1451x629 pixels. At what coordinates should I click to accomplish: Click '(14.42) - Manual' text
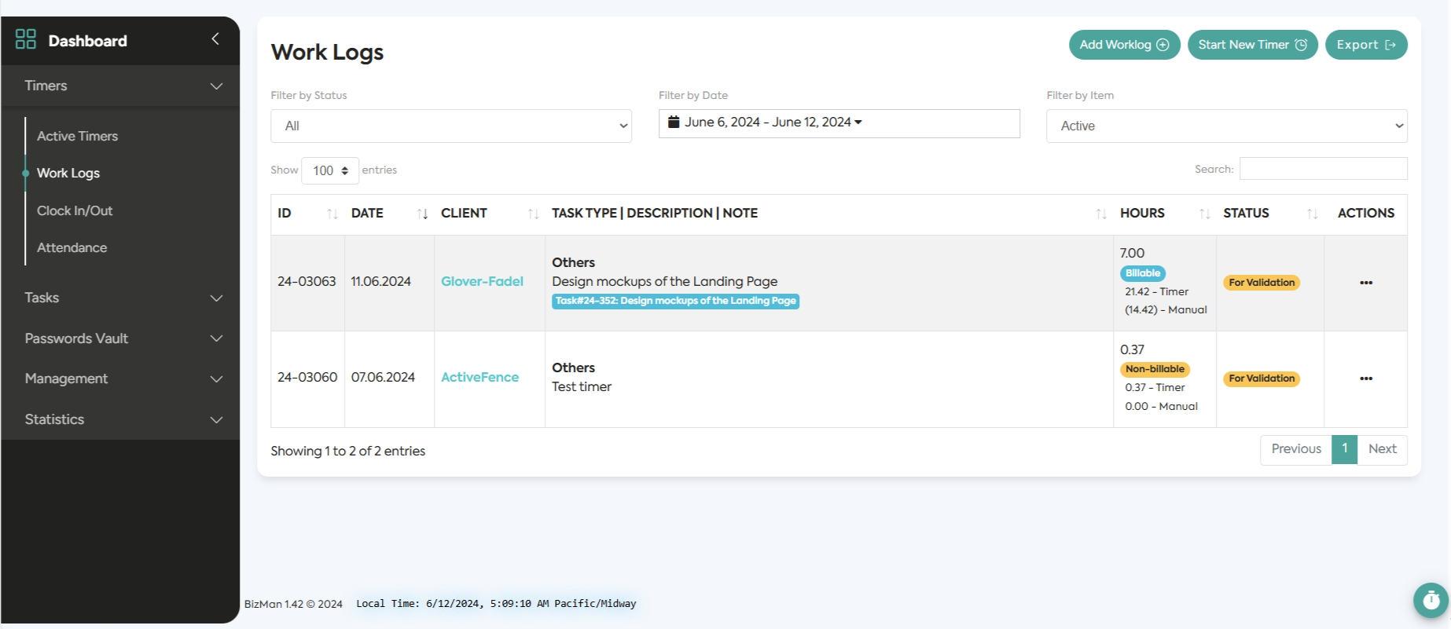pyautogui.click(x=1166, y=309)
